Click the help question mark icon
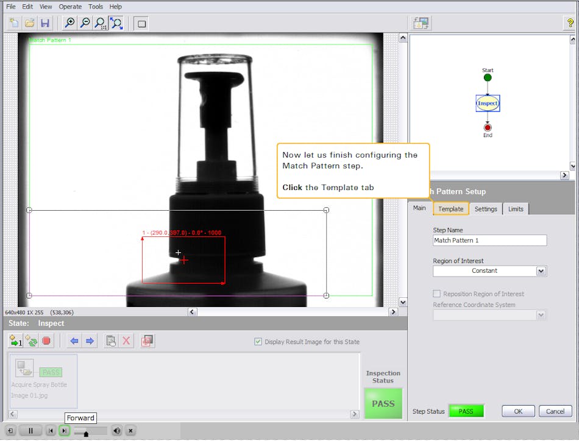 coord(570,23)
